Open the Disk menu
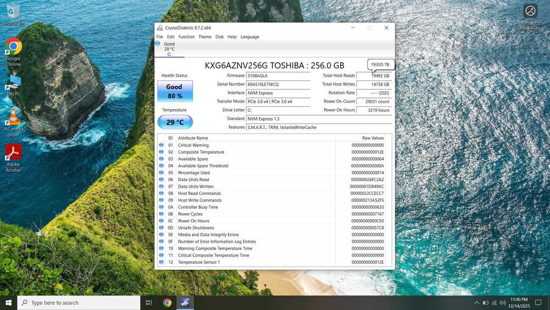The image size is (550, 310). (219, 37)
